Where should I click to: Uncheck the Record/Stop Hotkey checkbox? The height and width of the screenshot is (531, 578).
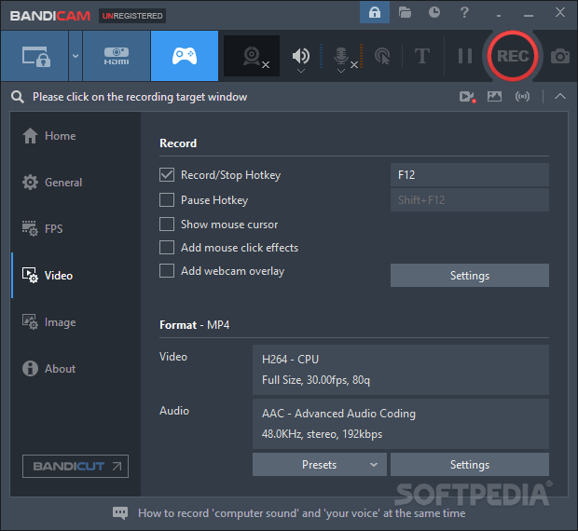(x=167, y=174)
